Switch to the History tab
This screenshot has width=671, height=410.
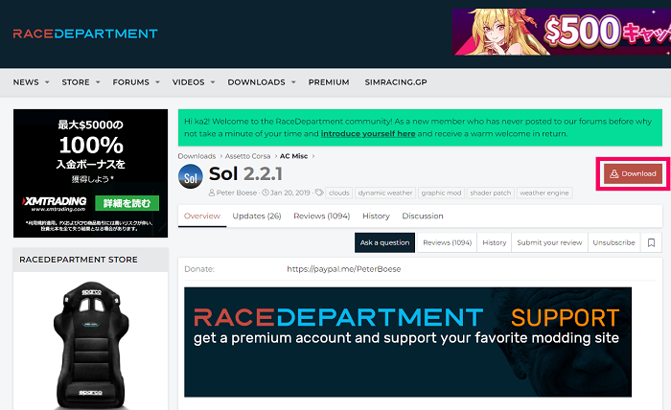tap(376, 216)
